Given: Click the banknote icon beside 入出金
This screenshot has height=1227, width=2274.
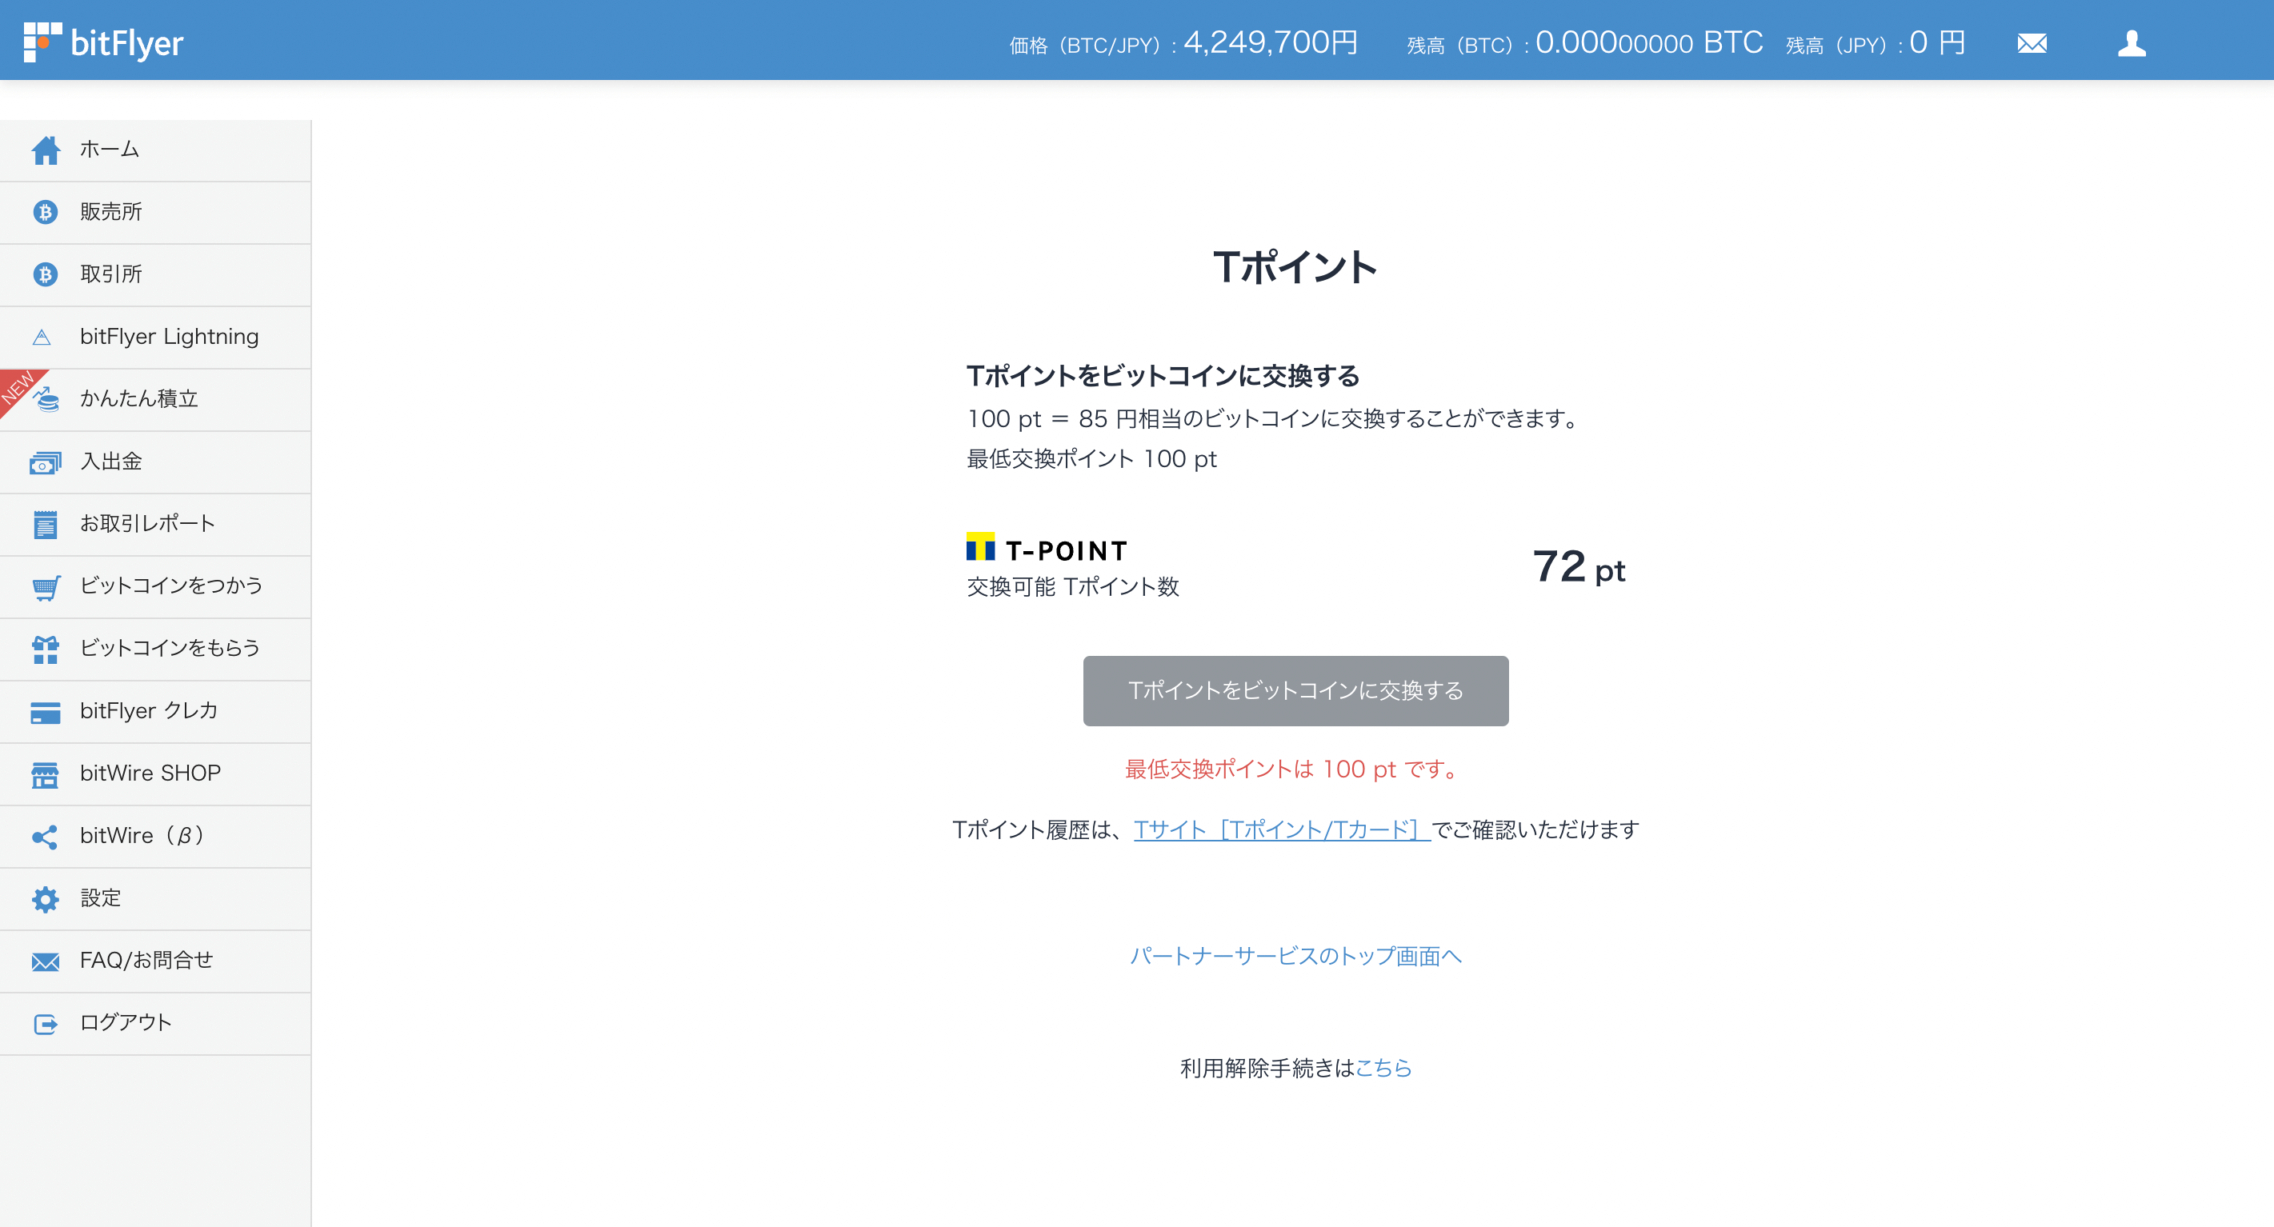Looking at the screenshot, I should click(x=45, y=462).
